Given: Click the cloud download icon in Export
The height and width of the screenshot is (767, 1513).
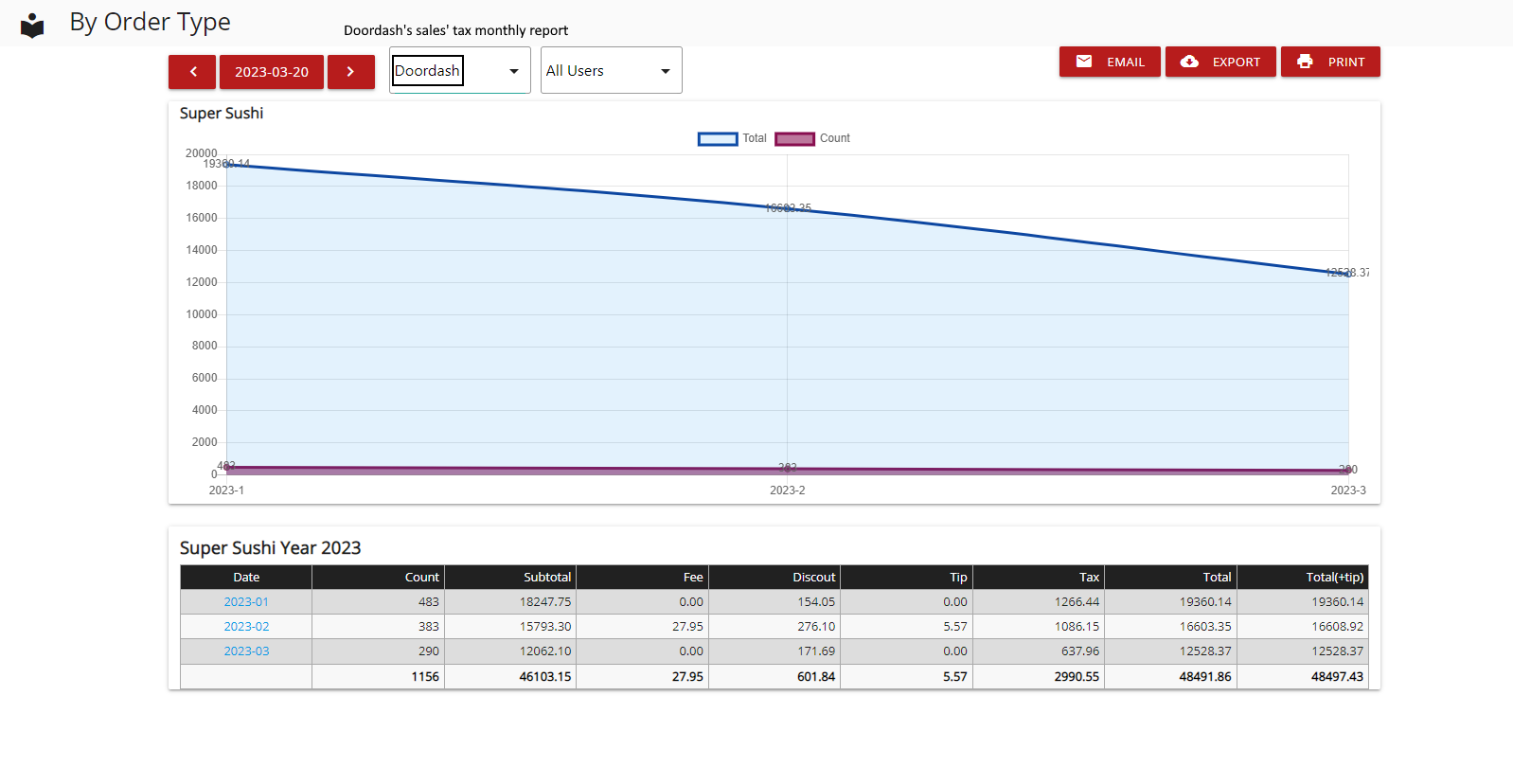Looking at the screenshot, I should (x=1189, y=62).
